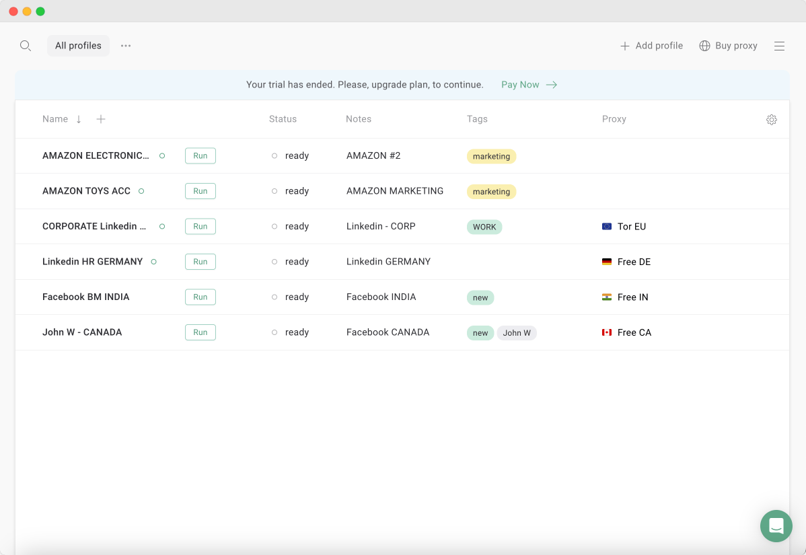This screenshot has width=806, height=555.
Task: Click the German flag for Free DE proxy
Action: point(607,262)
